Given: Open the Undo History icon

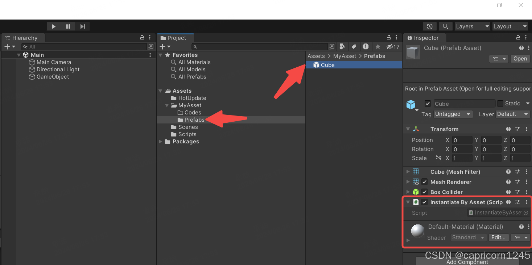Looking at the screenshot, I should [430, 26].
